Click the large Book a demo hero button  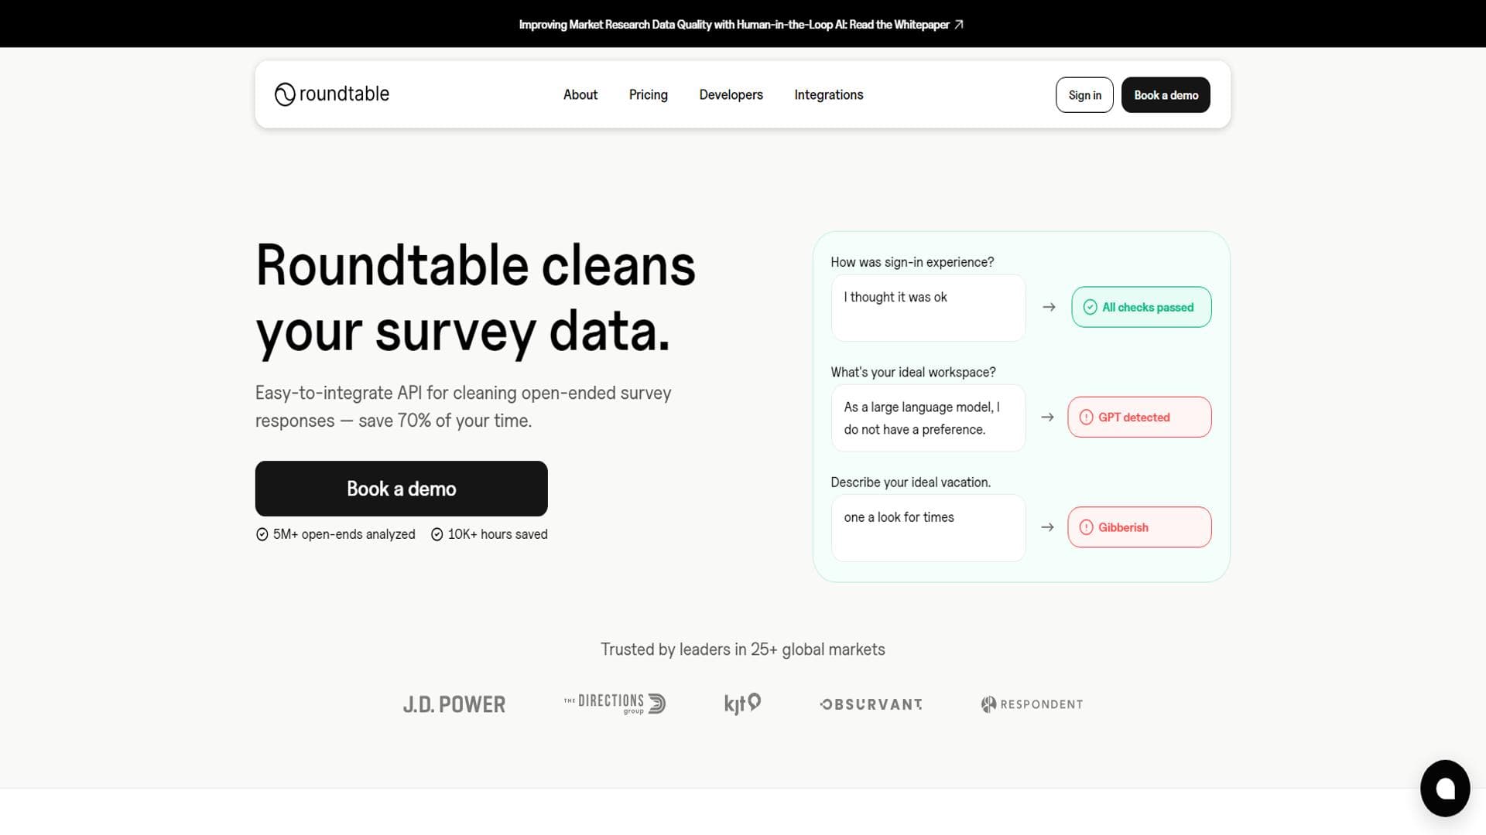tap(401, 489)
